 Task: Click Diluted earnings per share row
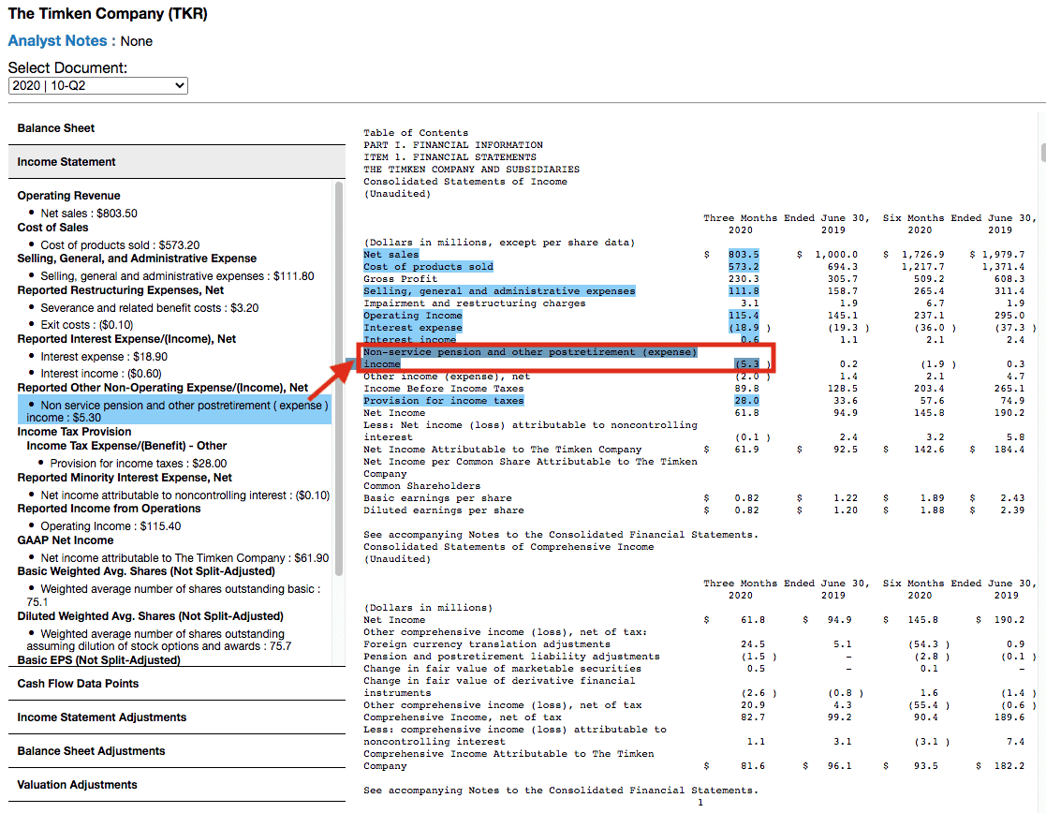click(x=444, y=510)
